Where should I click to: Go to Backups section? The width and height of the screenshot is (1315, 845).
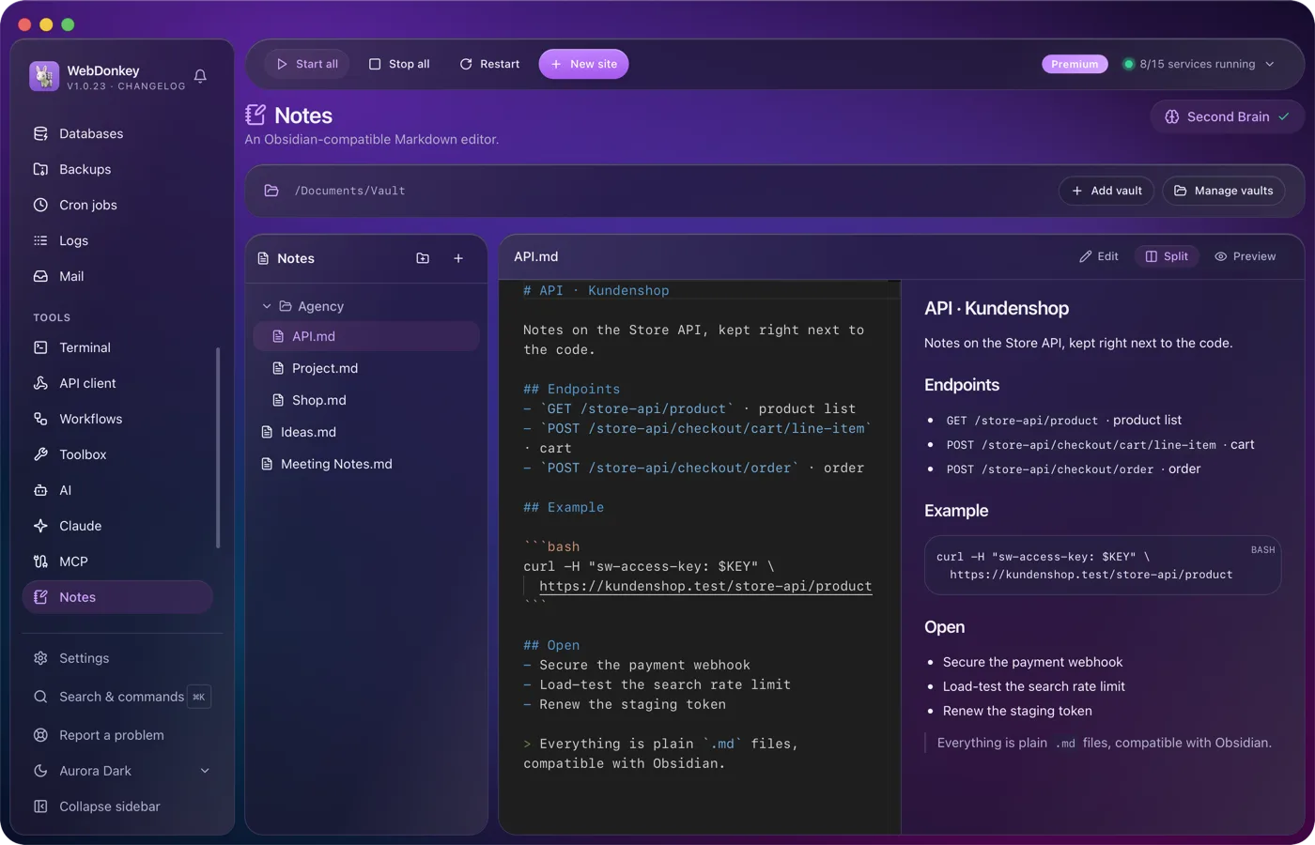click(118, 169)
